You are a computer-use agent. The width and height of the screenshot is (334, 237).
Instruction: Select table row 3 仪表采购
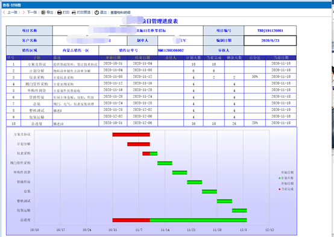(x=151, y=77)
